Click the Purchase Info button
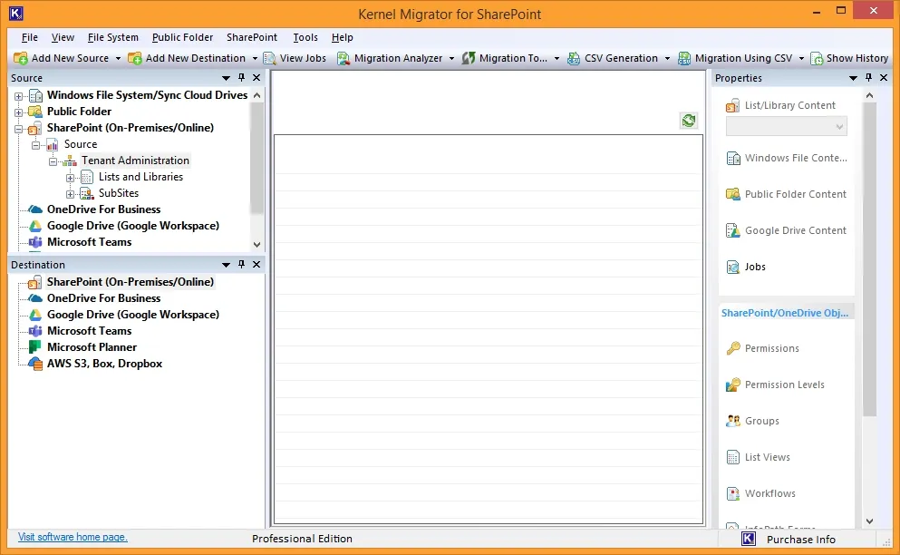900x555 pixels. (800, 540)
